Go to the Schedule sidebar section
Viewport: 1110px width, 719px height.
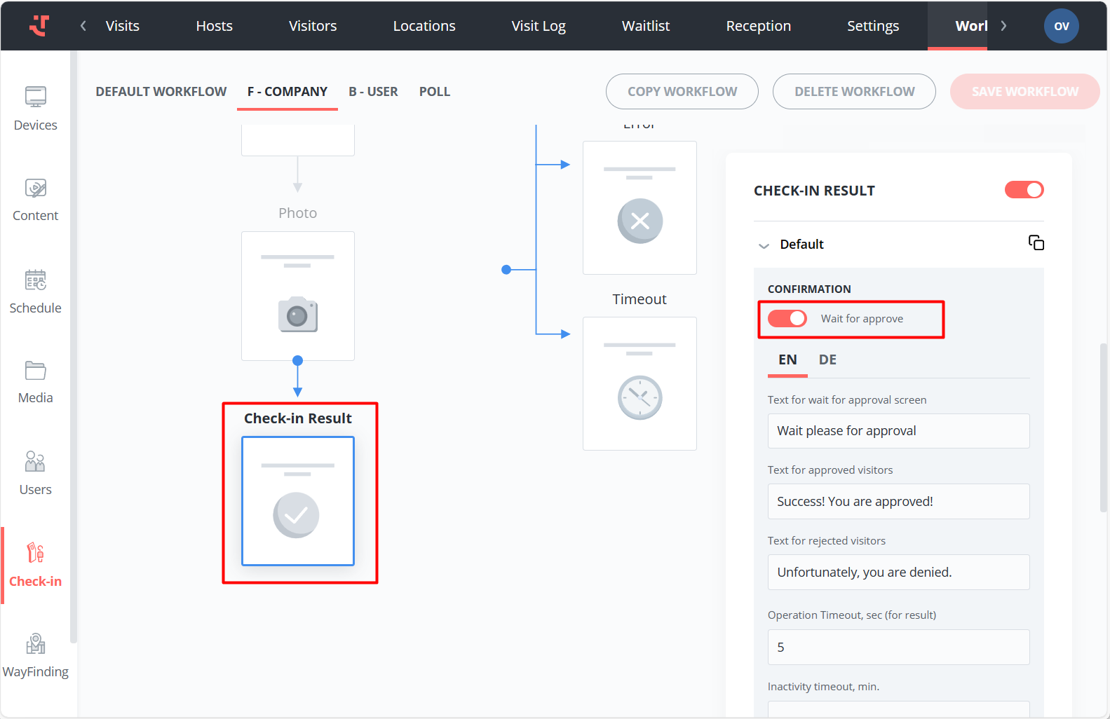[35, 292]
